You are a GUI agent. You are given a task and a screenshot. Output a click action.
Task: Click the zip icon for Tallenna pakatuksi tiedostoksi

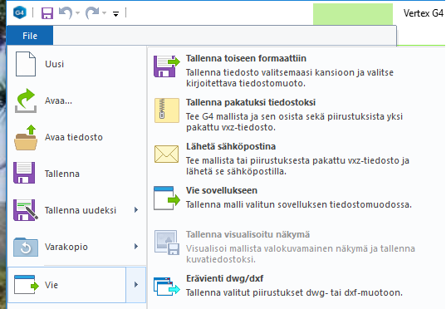pos(167,110)
